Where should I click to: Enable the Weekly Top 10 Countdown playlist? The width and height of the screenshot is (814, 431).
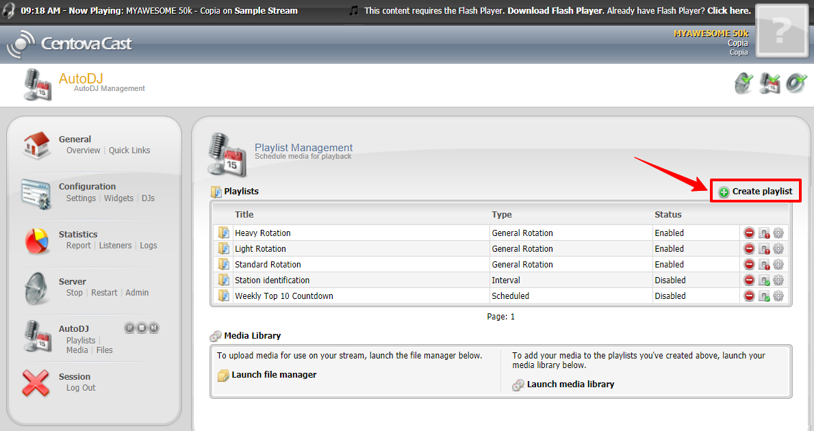[x=764, y=296]
